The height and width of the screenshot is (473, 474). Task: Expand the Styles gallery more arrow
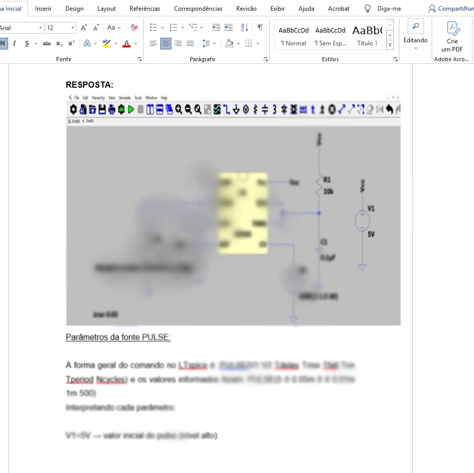point(390,45)
